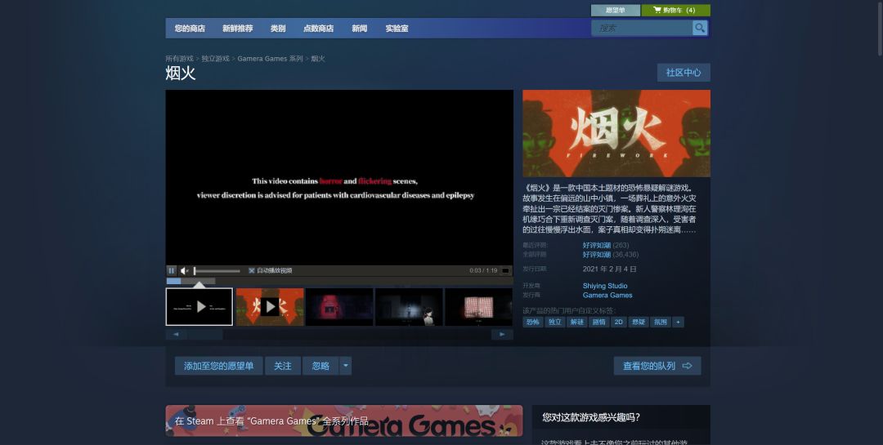This screenshot has height=445, width=883.
Task: Open the Gamera Games 系列 breadcrumb
Action: [x=271, y=59]
